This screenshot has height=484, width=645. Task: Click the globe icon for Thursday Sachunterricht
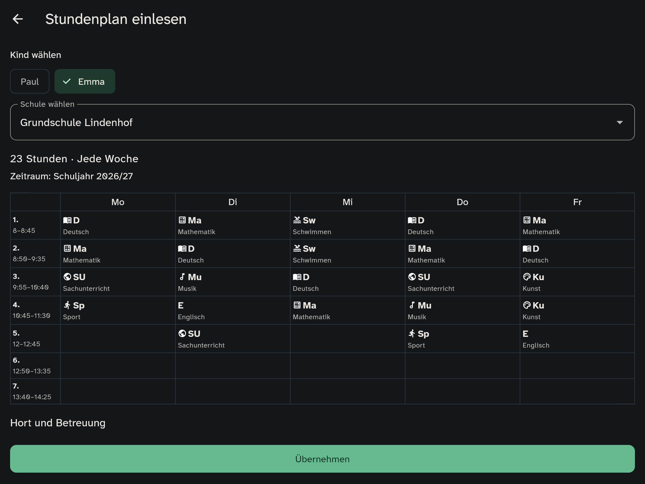pos(412,277)
